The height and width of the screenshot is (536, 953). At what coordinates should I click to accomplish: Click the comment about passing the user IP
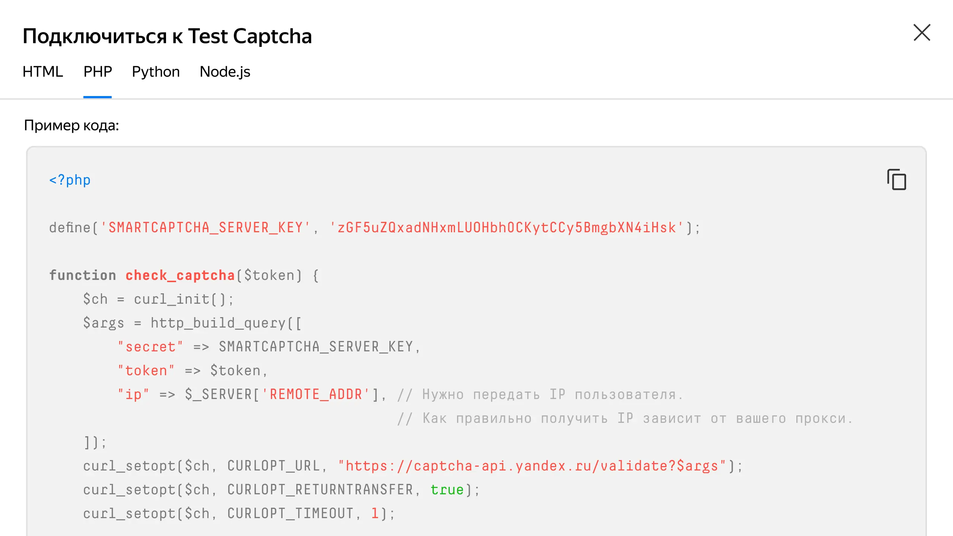[540, 395]
